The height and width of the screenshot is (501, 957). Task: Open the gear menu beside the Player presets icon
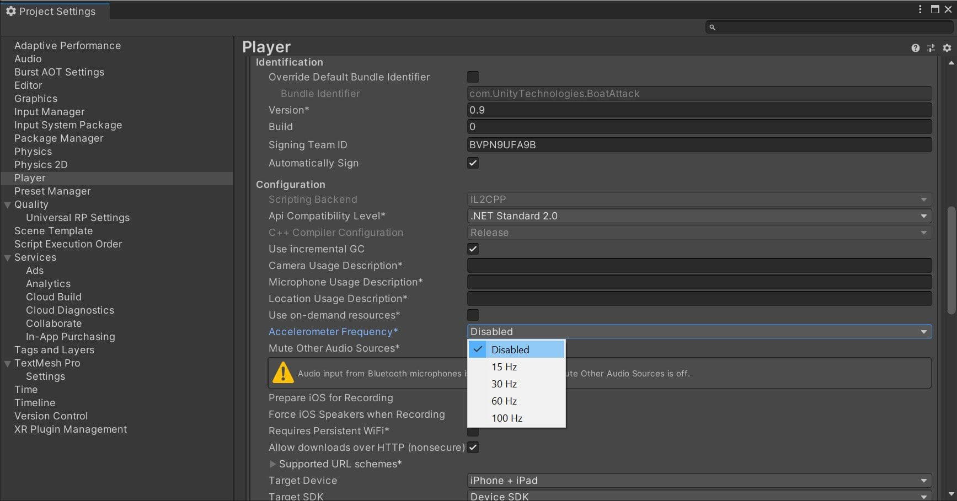(x=947, y=48)
